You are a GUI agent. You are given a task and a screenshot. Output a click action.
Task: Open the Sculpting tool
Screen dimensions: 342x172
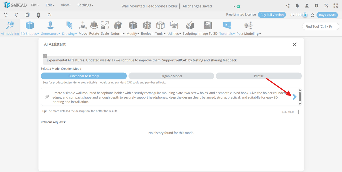pyautogui.click(x=190, y=28)
